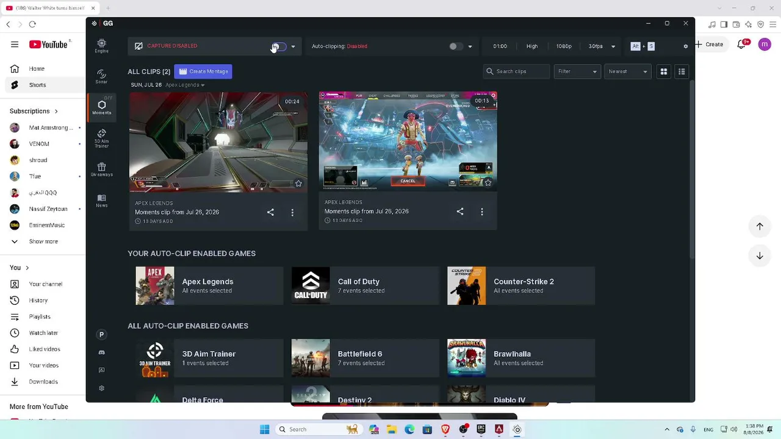Screen dimensions: 781x439
Task: Open the Discord icon in GG sidebar
Action: (x=101, y=352)
